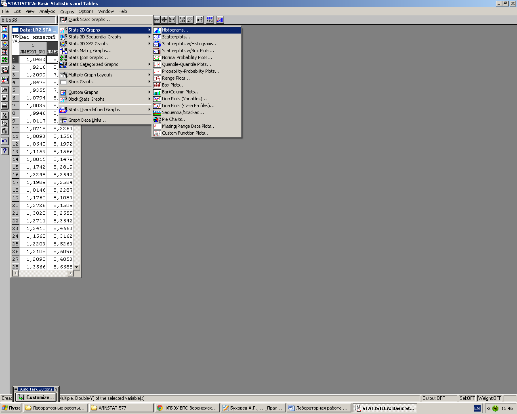Expand Stats 2D Graphs submenu arrow
Screen dimensions: 517x414
coord(149,30)
